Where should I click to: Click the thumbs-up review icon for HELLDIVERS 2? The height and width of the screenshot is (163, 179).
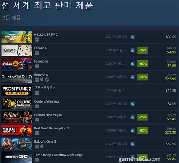point(133,37)
